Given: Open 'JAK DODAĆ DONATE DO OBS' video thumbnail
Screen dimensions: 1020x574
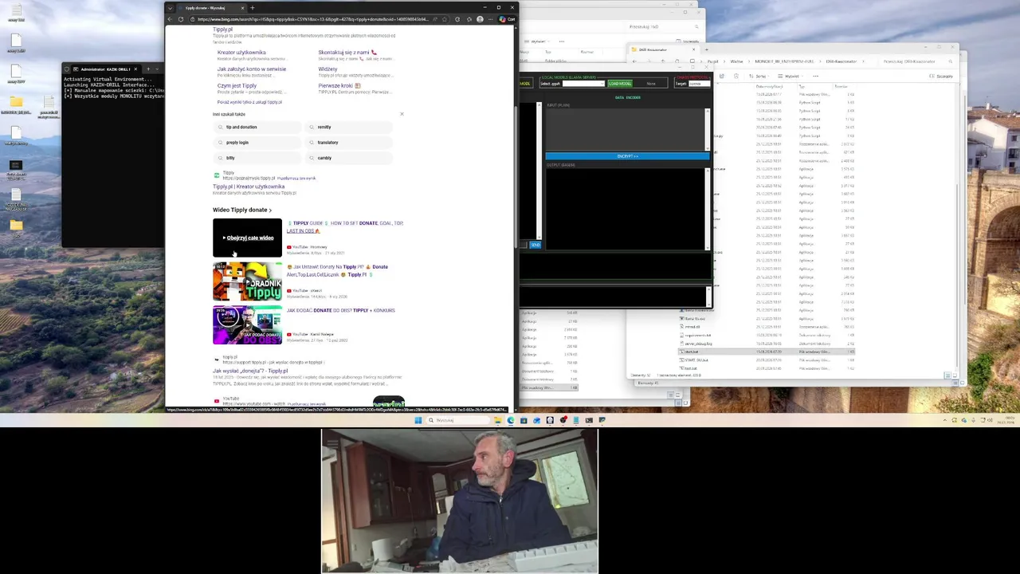Looking at the screenshot, I should 247,325.
